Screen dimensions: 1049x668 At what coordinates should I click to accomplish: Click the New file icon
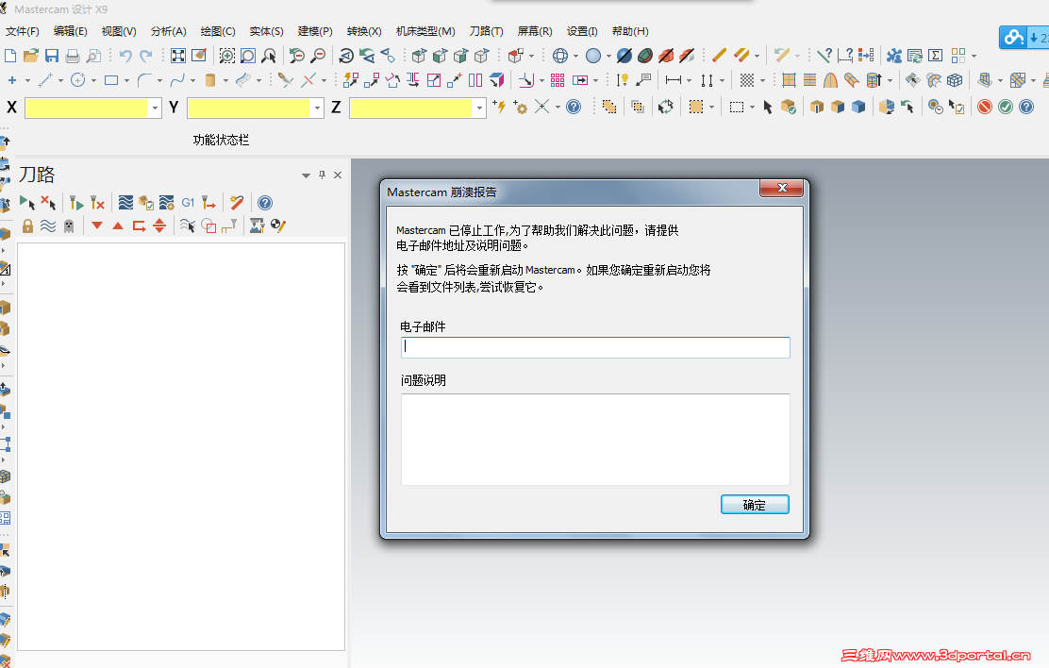coord(10,56)
